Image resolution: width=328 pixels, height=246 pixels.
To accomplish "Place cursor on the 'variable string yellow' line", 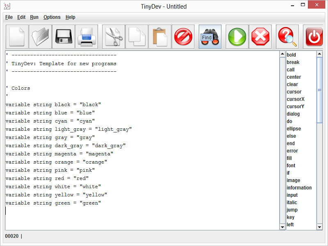I will click(x=56, y=195).
